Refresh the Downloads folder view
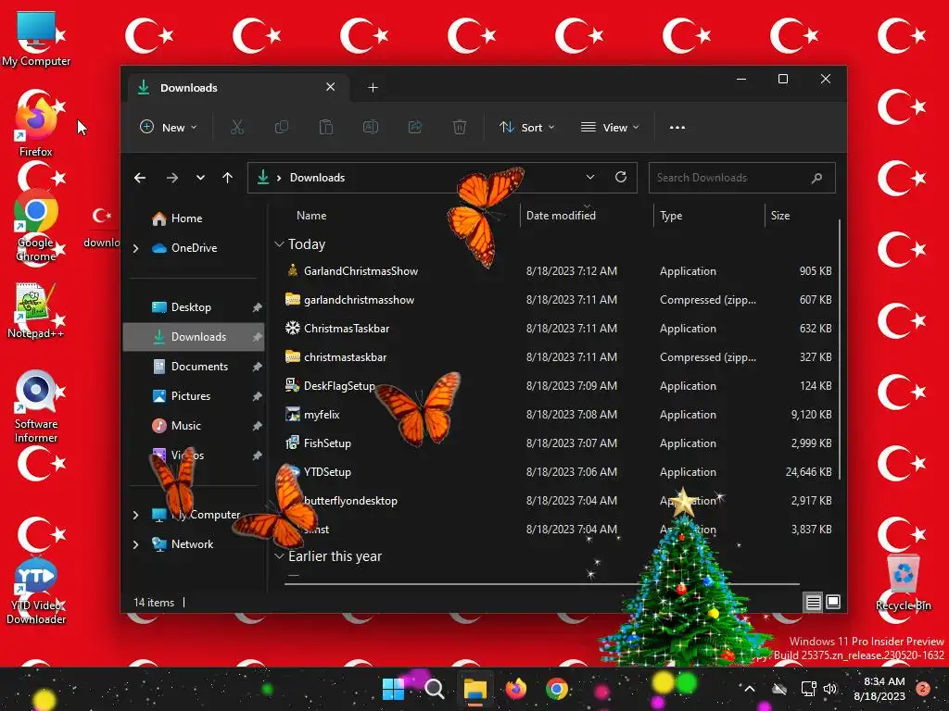 click(x=620, y=177)
